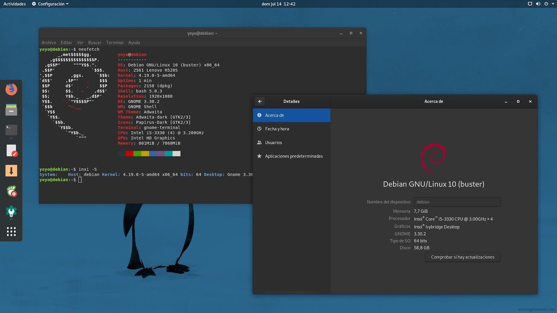The width and height of the screenshot is (557, 313).
Task: Click the yoyo@debian: ~ title bar
Action: [x=202, y=33]
